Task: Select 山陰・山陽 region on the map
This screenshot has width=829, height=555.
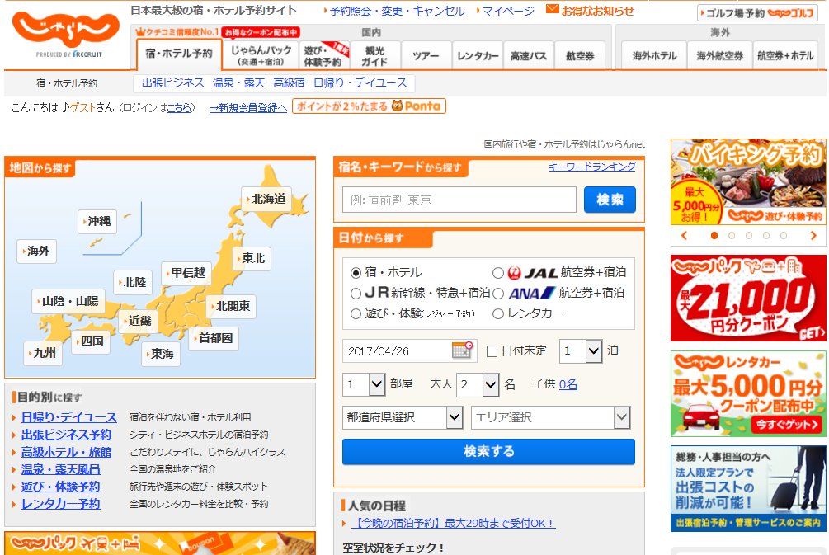Action: (x=68, y=301)
